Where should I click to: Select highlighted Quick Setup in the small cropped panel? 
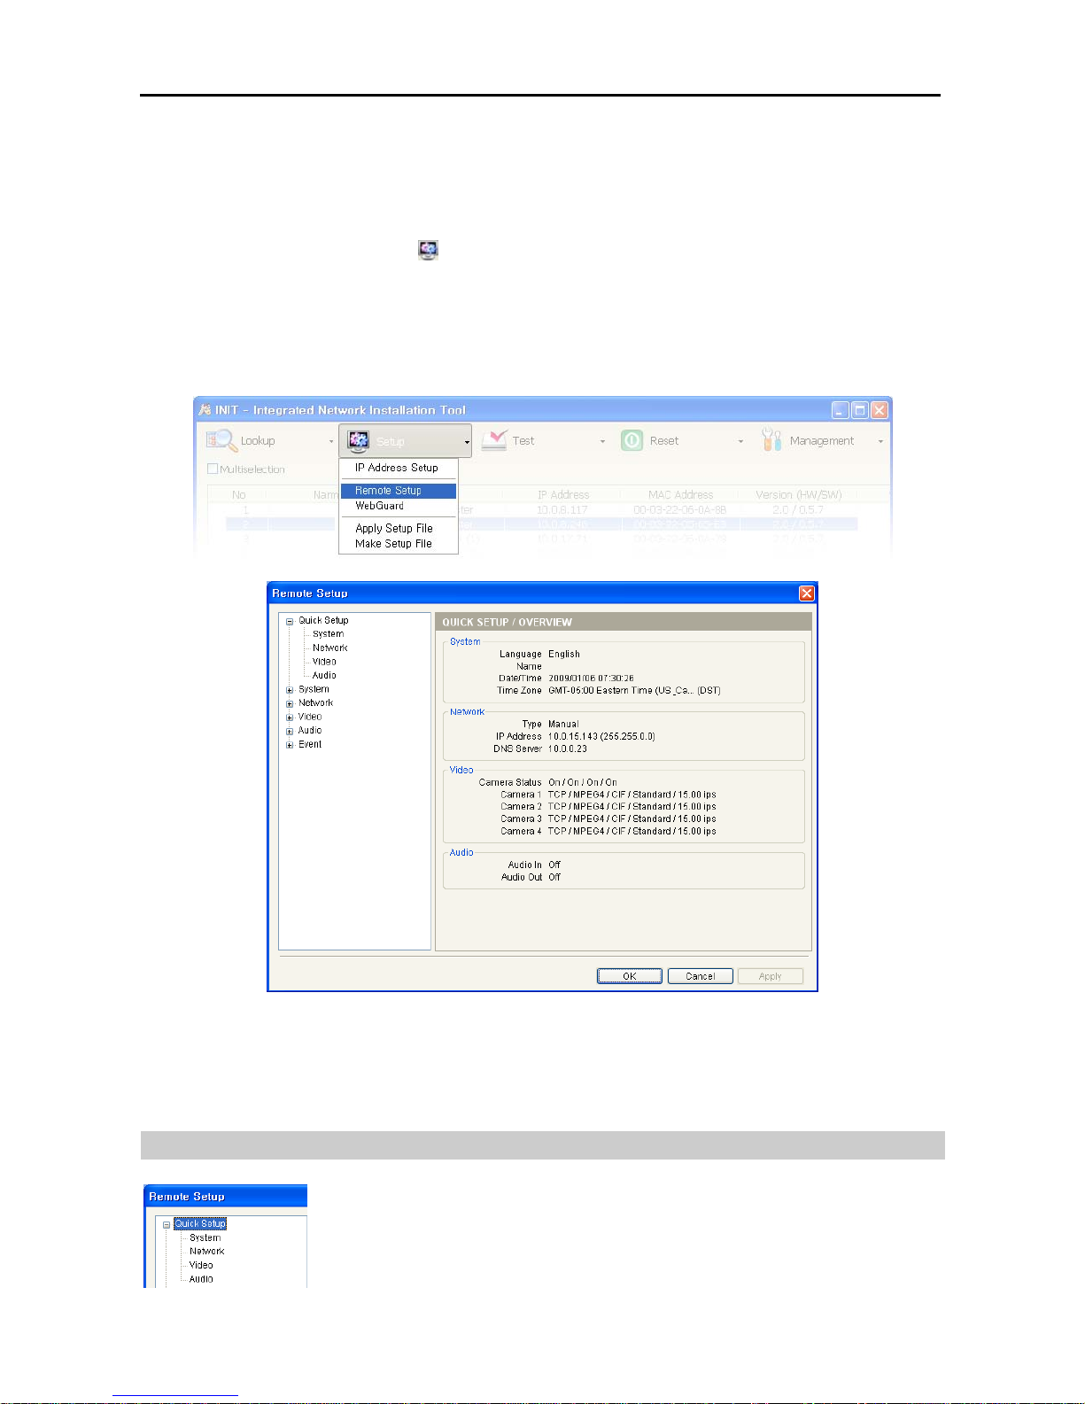pos(200,1224)
